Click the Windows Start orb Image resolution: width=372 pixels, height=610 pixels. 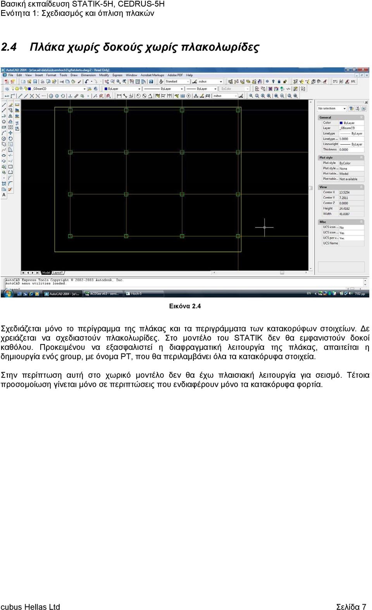click(8, 293)
